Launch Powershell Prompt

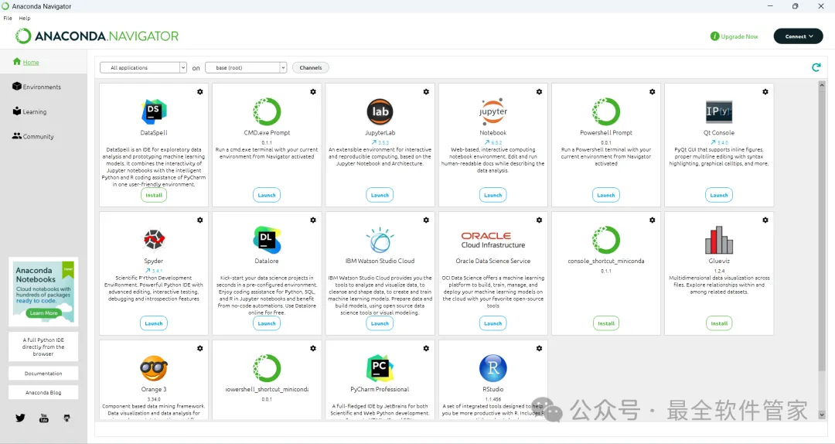coord(606,195)
